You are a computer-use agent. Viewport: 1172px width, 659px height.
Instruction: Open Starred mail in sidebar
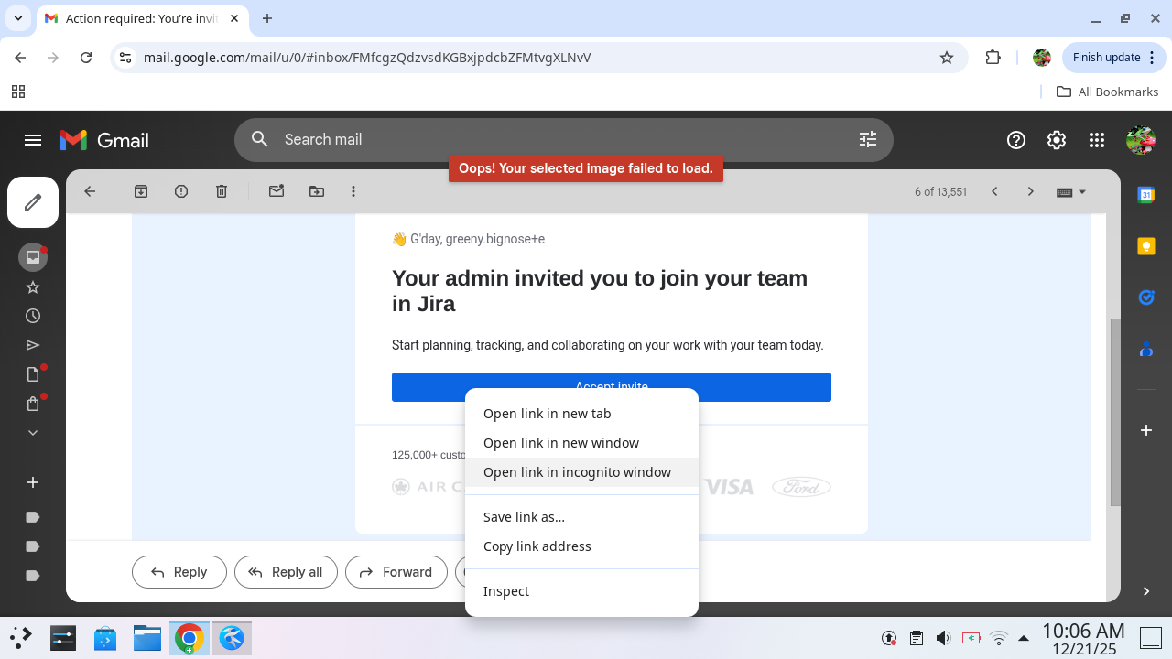point(33,287)
